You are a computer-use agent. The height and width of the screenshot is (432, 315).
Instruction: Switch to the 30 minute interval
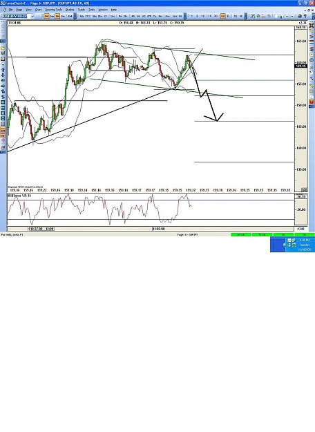216,17
